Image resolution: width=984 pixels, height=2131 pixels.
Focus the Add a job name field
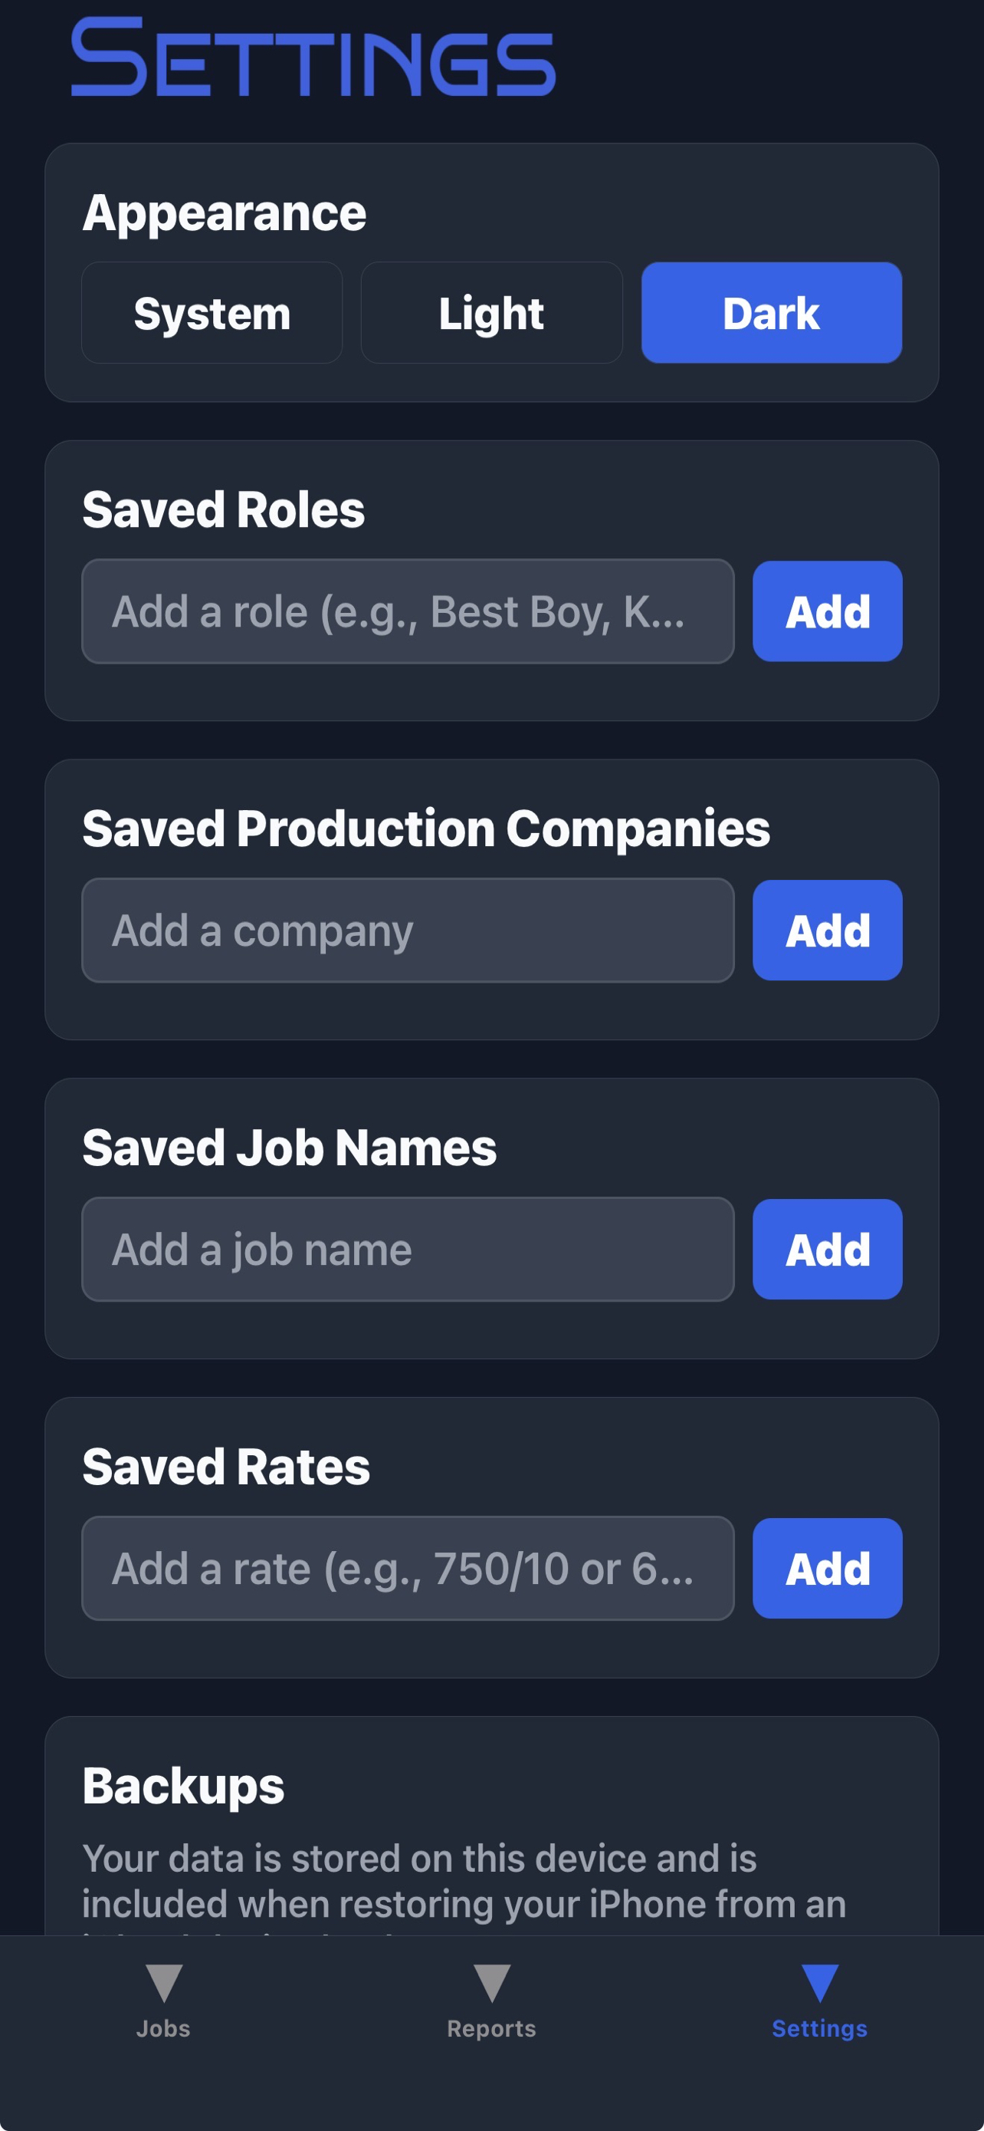[407, 1249]
